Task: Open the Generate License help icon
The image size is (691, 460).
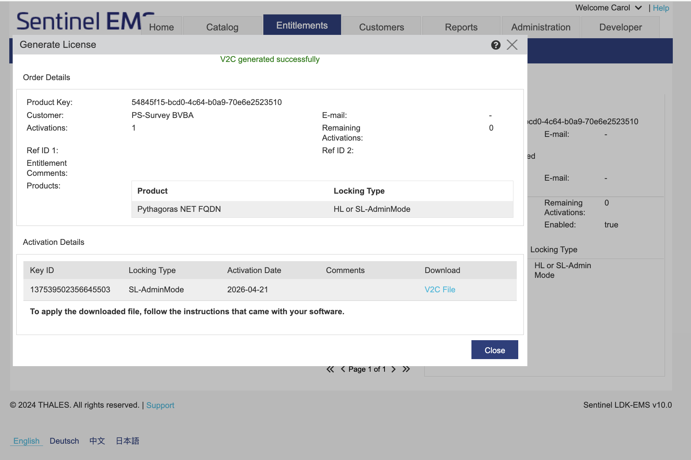Action: [x=496, y=45]
